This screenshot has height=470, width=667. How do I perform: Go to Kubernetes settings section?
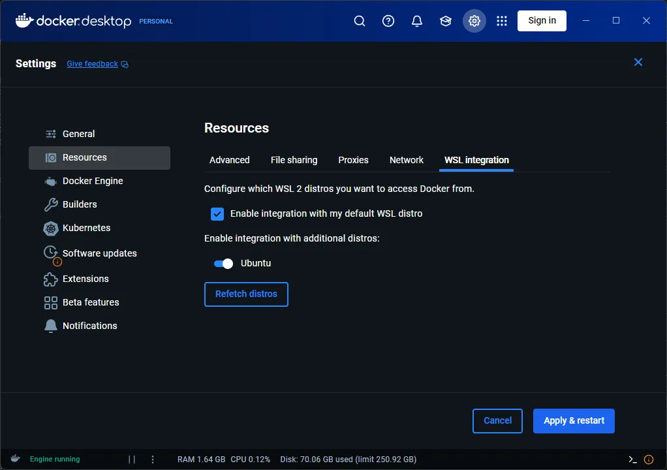100,228
